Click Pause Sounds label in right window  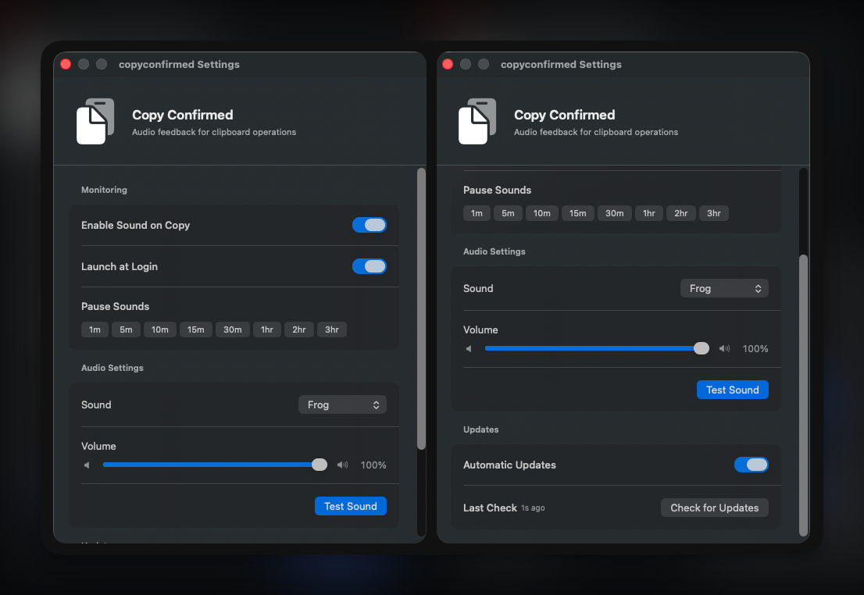coord(497,190)
